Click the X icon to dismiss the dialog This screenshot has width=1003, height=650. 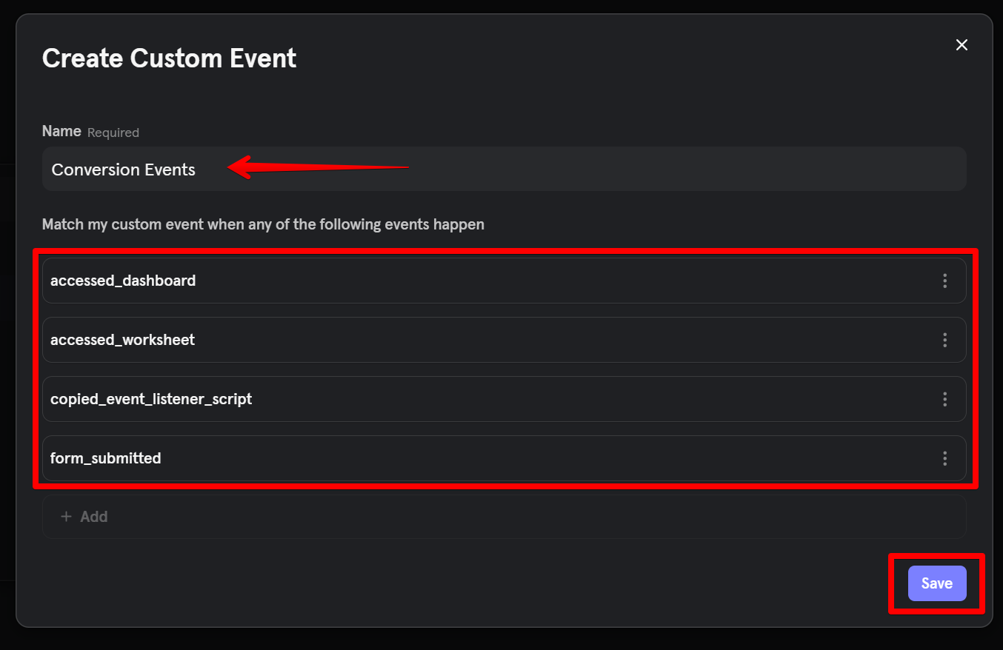click(962, 44)
